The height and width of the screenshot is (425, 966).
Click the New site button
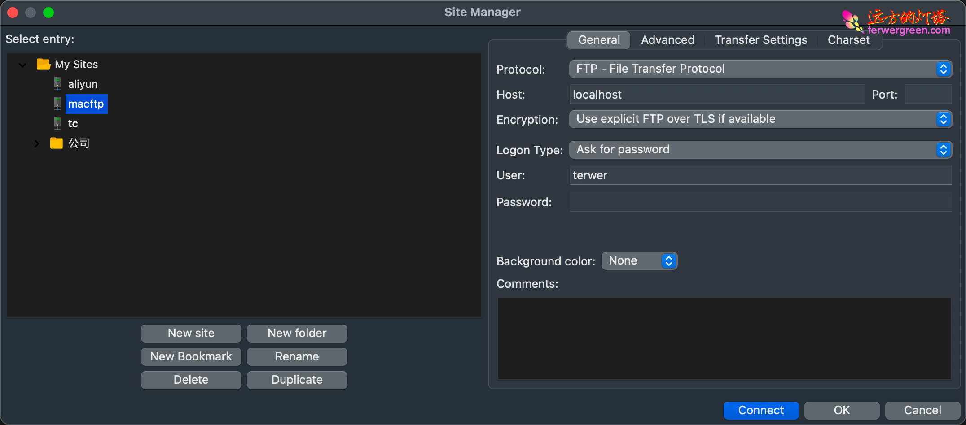(x=191, y=334)
